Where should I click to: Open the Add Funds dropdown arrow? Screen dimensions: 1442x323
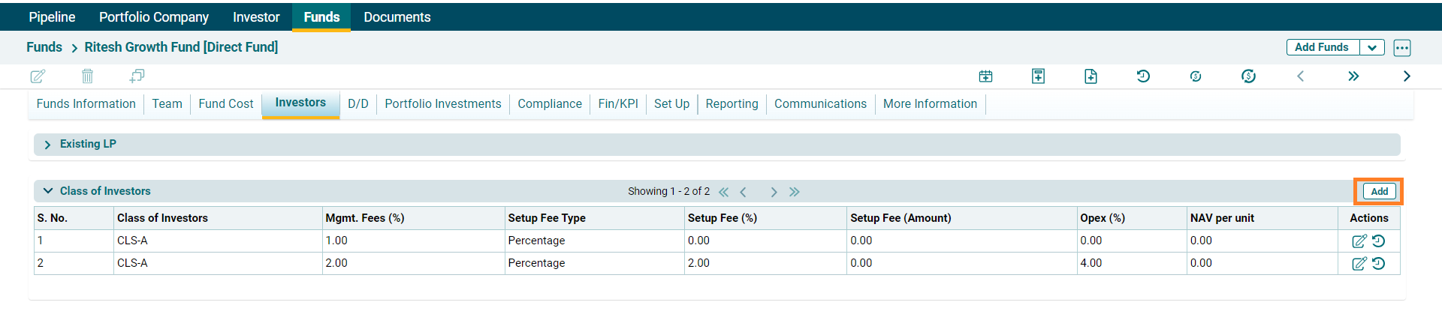pos(1372,48)
